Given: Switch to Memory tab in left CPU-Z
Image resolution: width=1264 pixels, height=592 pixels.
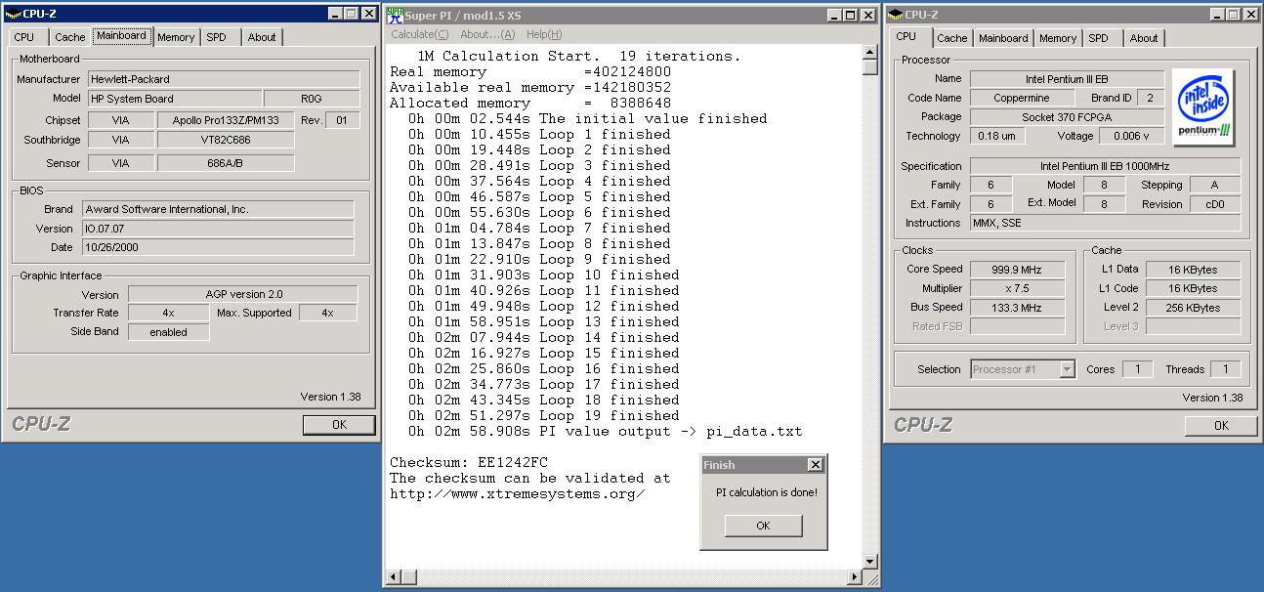Looking at the screenshot, I should coord(176,37).
